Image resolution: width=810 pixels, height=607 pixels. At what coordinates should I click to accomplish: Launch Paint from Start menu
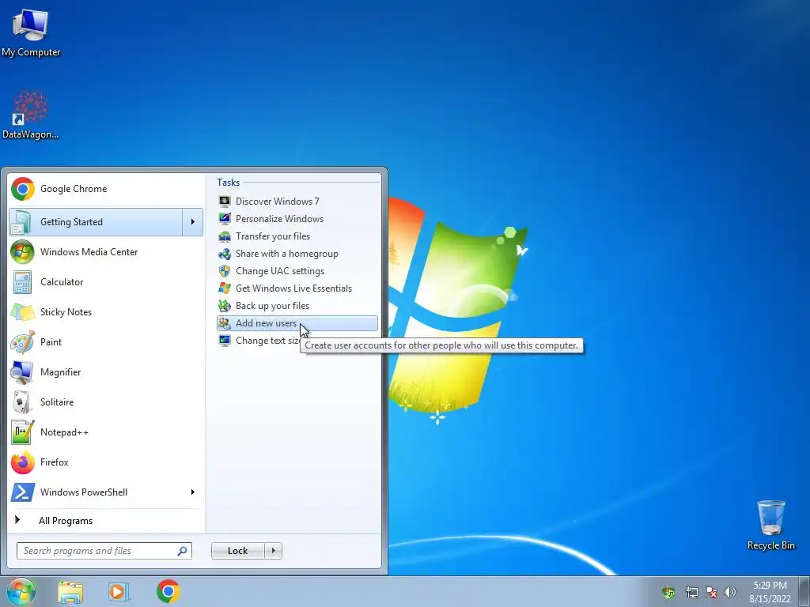point(23,341)
